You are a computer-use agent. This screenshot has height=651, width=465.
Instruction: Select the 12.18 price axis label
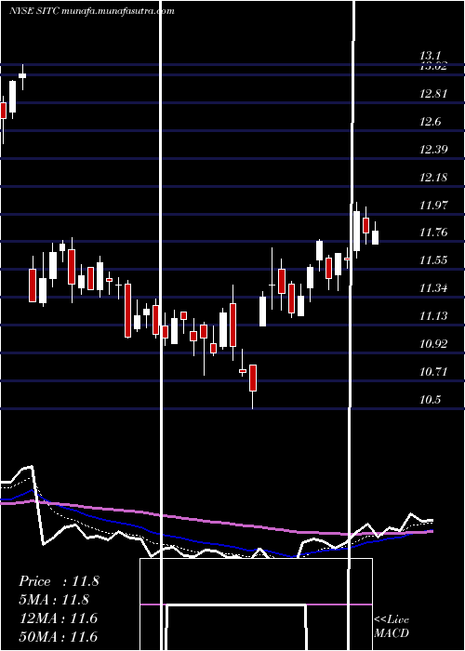(433, 177)
